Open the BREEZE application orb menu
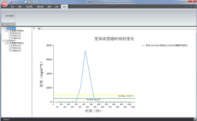This screenshot has width=197, height=121. tap(4, 3)
